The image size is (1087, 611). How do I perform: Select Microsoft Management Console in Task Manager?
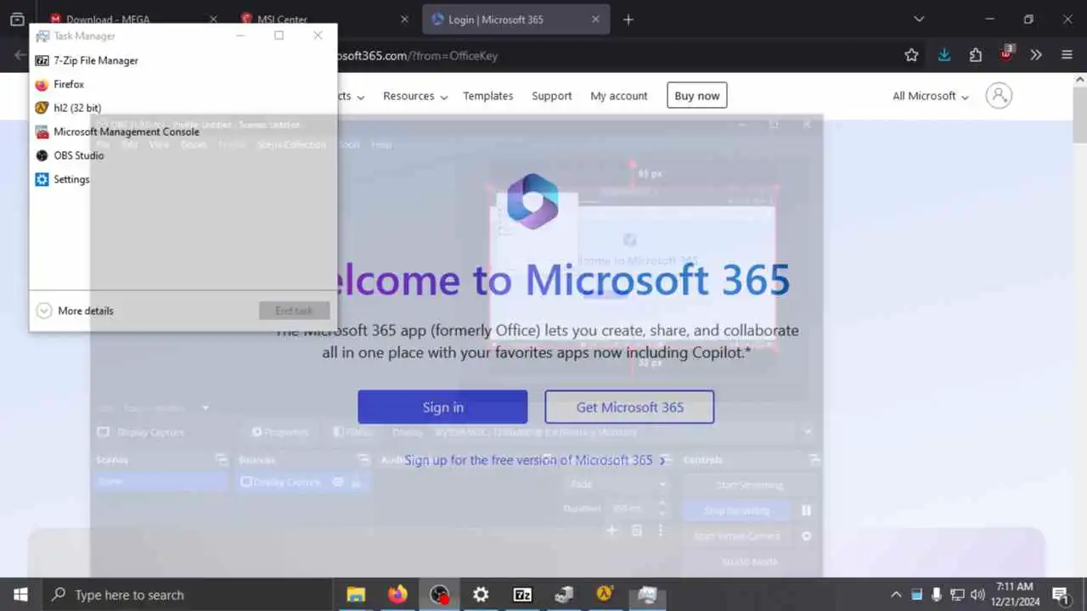point(183,132)
